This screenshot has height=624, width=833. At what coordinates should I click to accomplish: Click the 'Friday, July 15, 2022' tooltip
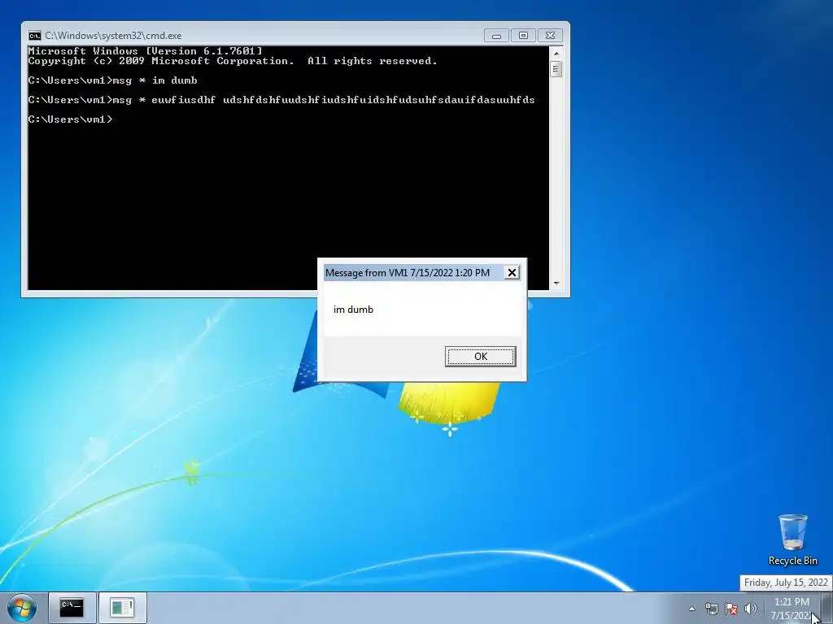(786, 583)
